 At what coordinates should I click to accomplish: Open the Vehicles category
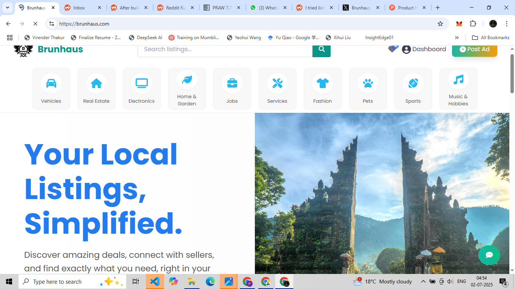tap(51, 89)
